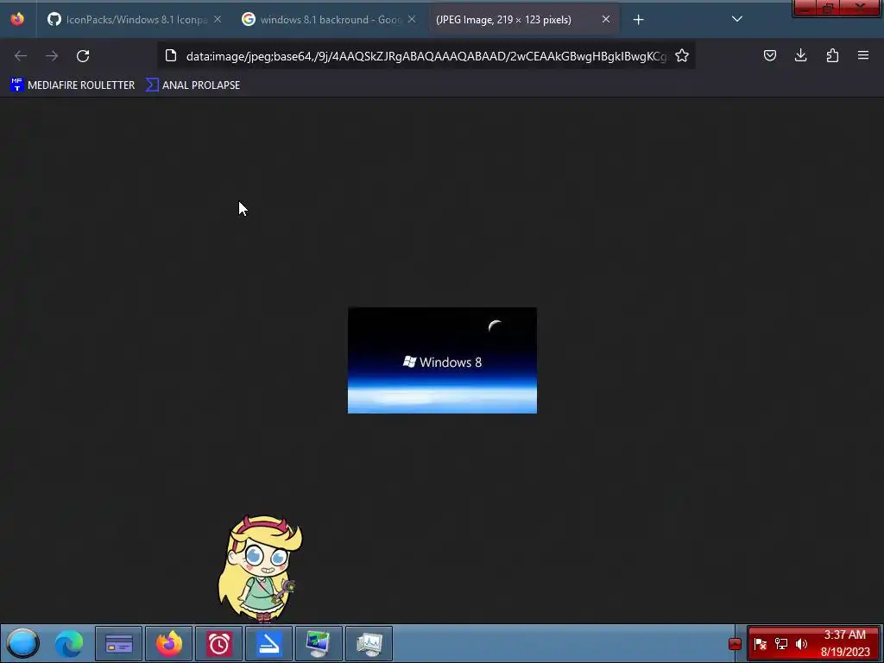The width and height of the screenshot is (884, 663).
Task: Go back one page
Action: 21,56
